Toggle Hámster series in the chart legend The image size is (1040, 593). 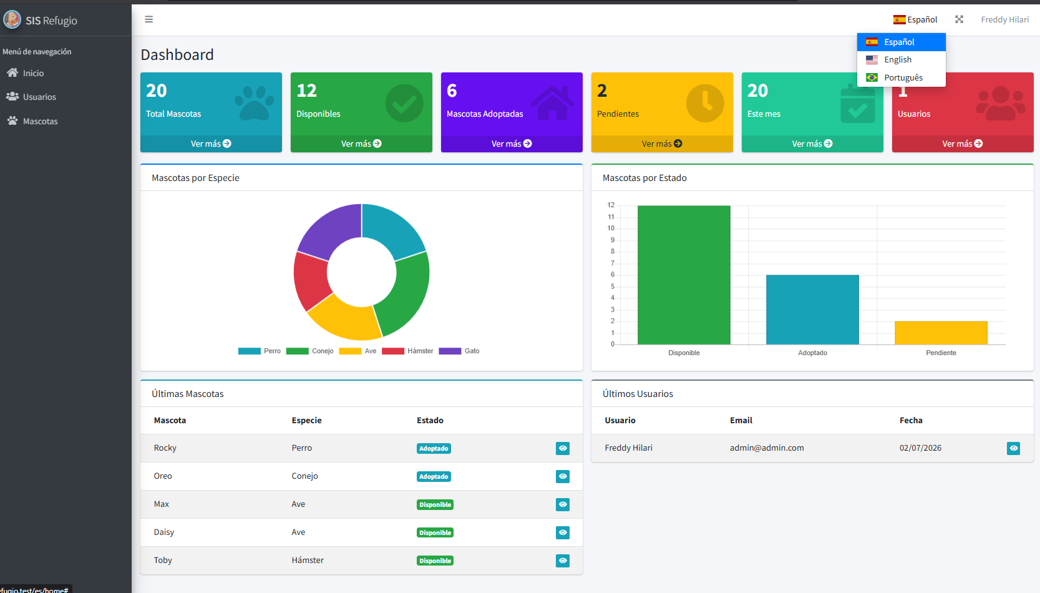tap(407, 351)
